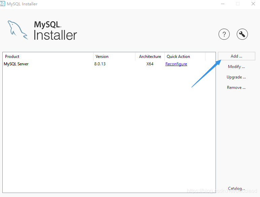
Task: Open the wrench settings icon
Action: coord(242,34)
